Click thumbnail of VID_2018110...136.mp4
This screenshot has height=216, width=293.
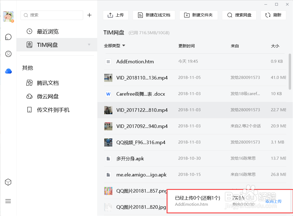point(108,78)
